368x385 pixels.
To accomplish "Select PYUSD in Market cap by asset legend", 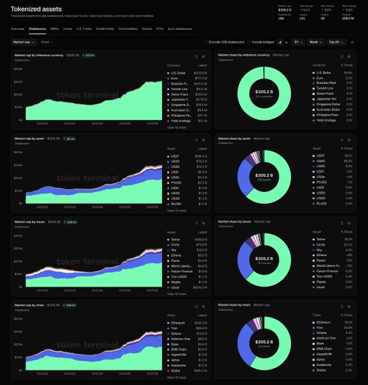I will click(187, 183).
